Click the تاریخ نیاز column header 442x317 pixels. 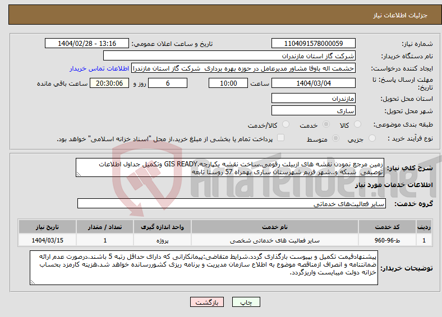pos(47,227)
